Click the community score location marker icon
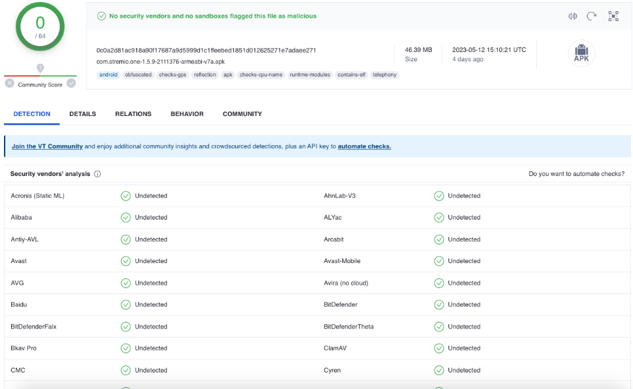Viewport: 633px width, 389px height. click(40, 68)
